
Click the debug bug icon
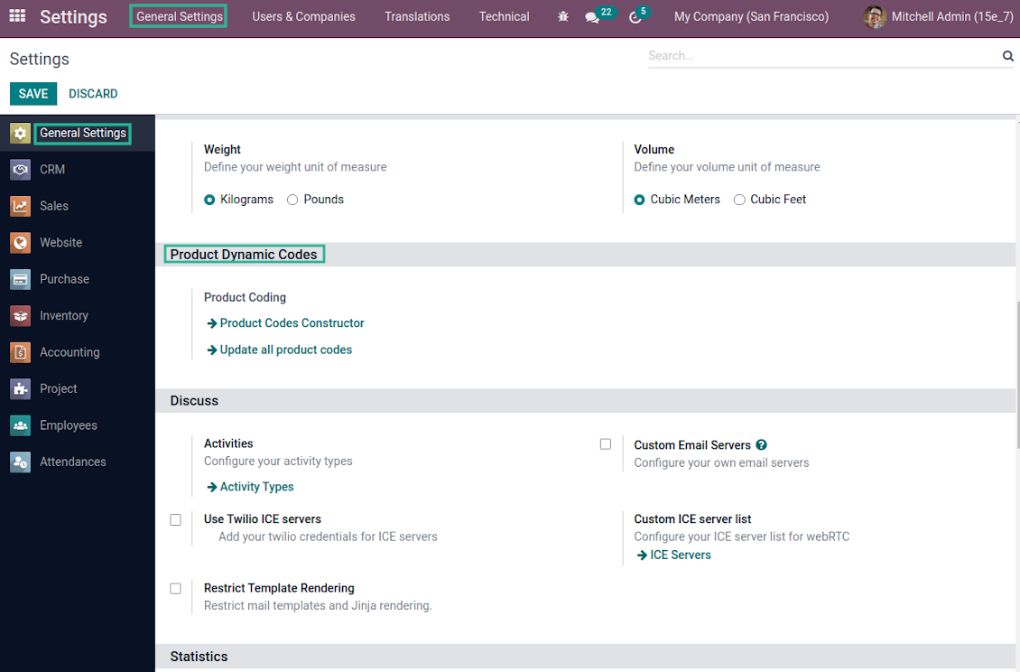pyautogui.click(x=563, y=17)
